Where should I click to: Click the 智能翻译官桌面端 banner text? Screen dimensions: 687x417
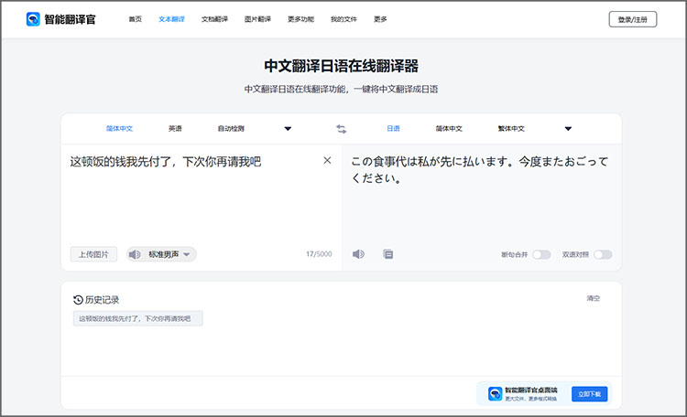point(531,390)
